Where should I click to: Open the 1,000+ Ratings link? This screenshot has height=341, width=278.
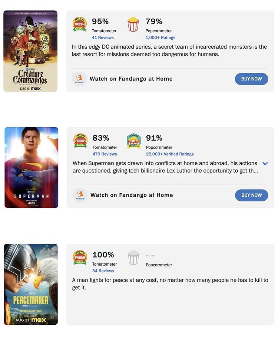tap(160, 37)
